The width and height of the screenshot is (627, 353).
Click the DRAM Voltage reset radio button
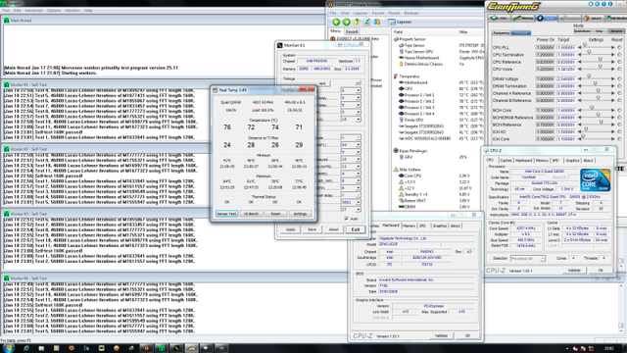click(619, 78)
